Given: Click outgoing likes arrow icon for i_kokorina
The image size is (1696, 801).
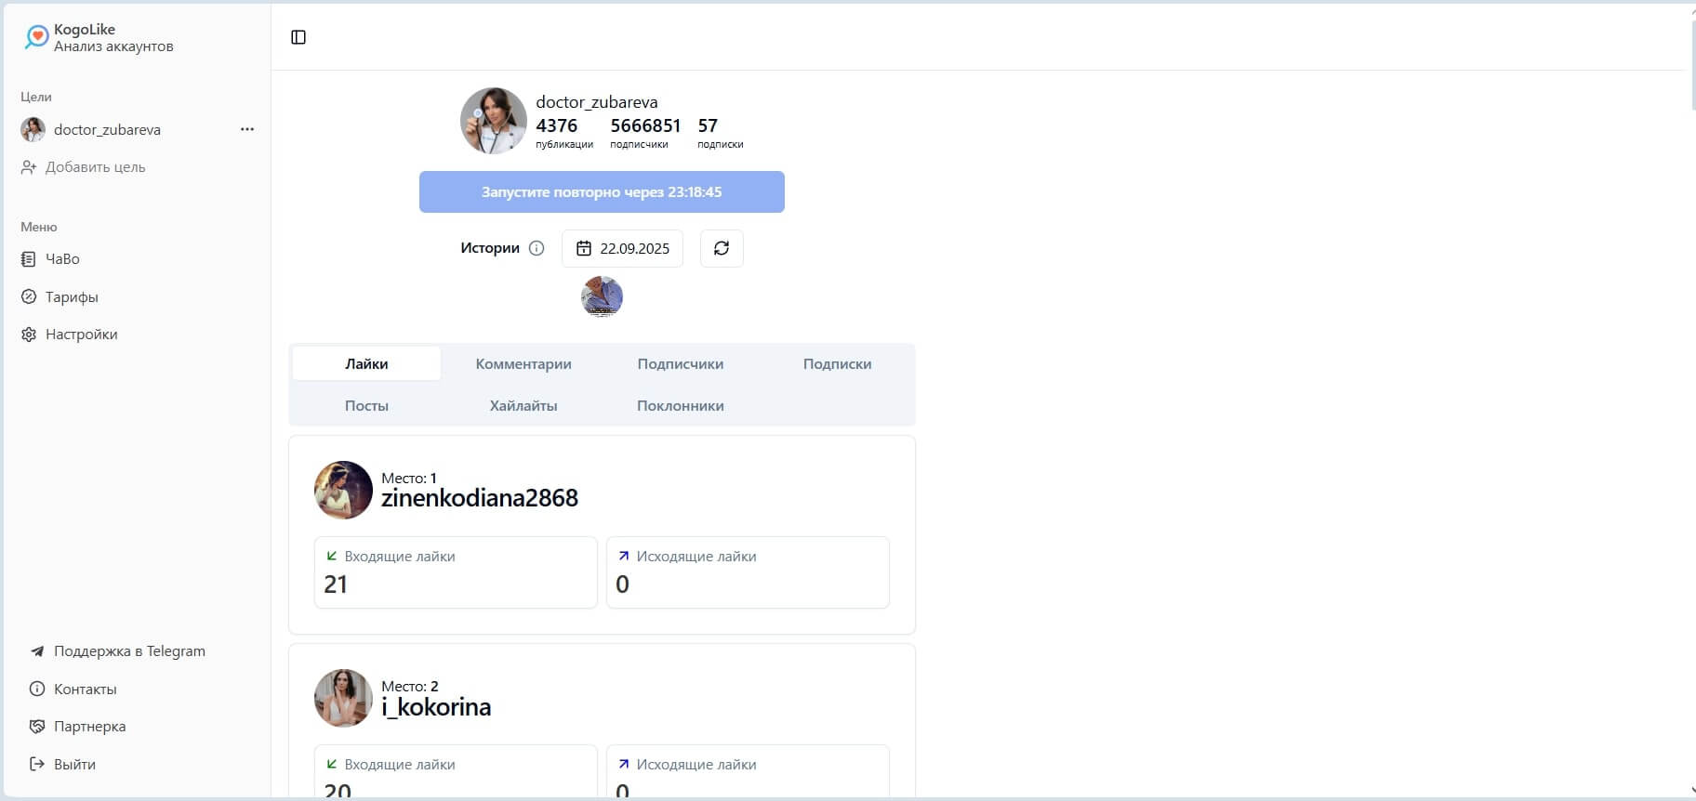Looking at the screenshot, I should 624,764.
